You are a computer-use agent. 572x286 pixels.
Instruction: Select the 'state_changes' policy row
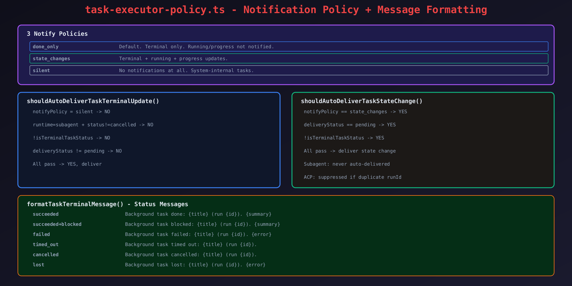289,58
